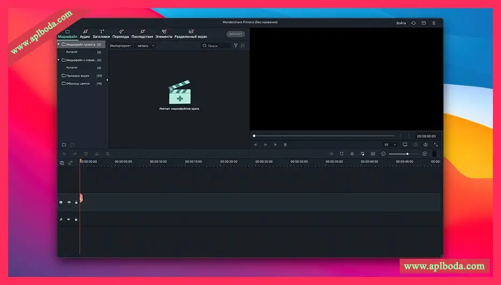Click the preview snapshot camera icon
This screenshot has height=285, width=501.
pyautogui.click(x=415, y=145)
